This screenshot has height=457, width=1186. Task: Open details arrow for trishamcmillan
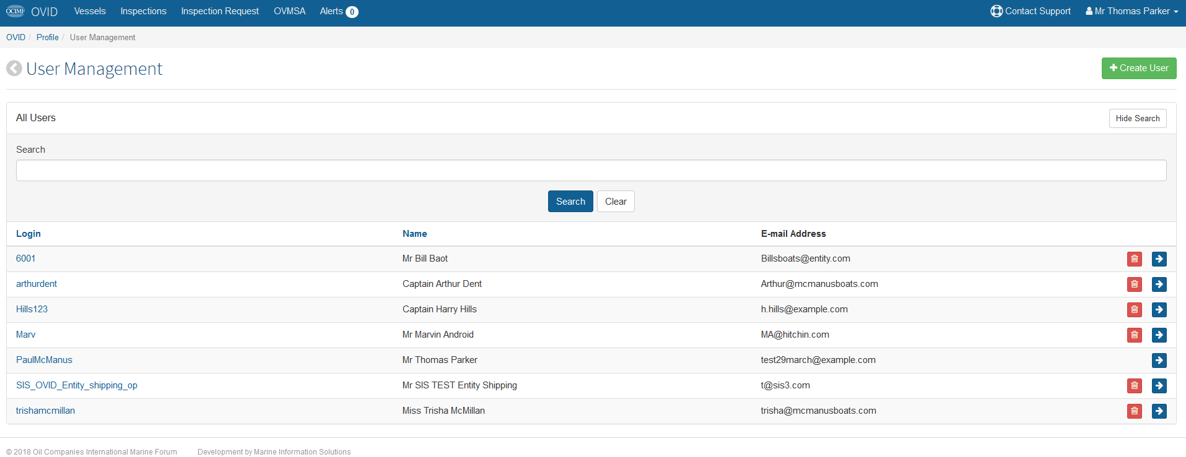coord(1159,411)
